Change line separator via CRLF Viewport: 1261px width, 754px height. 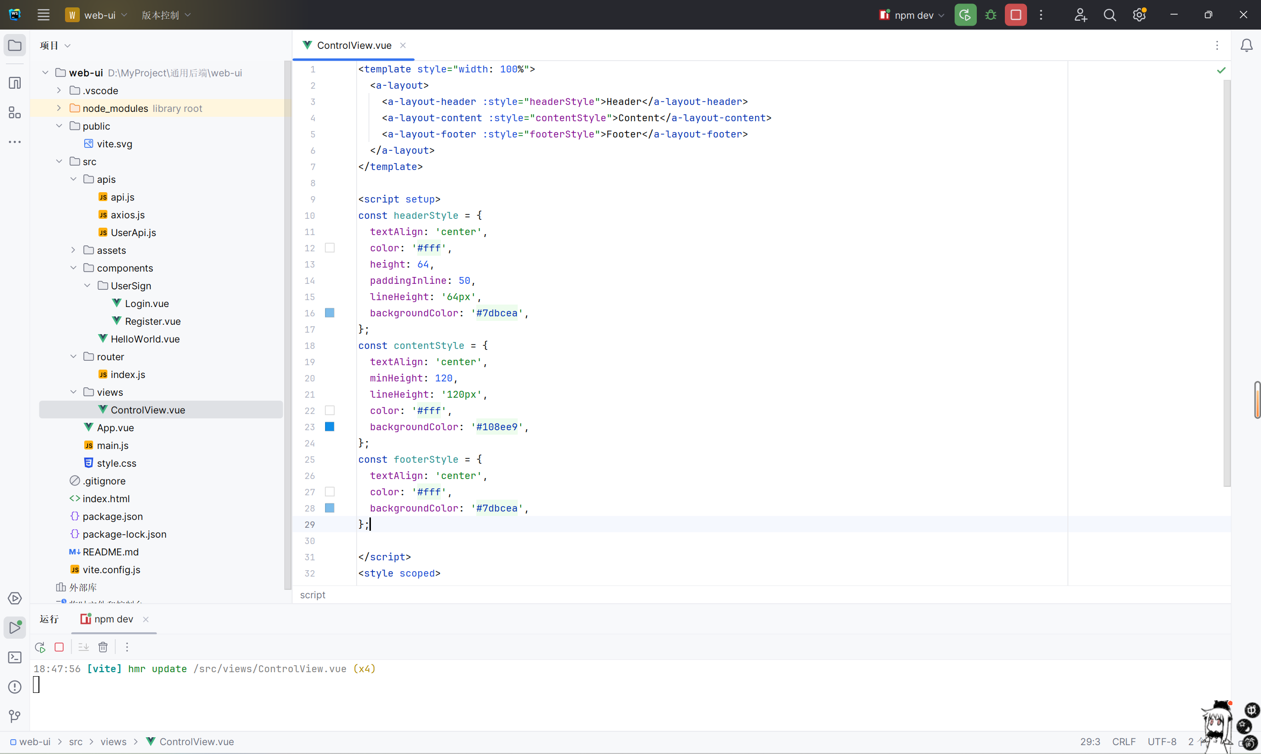click(1124, 742)
